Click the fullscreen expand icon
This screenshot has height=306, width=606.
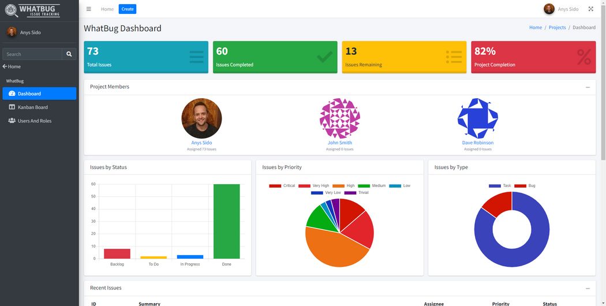click(590, 9)
